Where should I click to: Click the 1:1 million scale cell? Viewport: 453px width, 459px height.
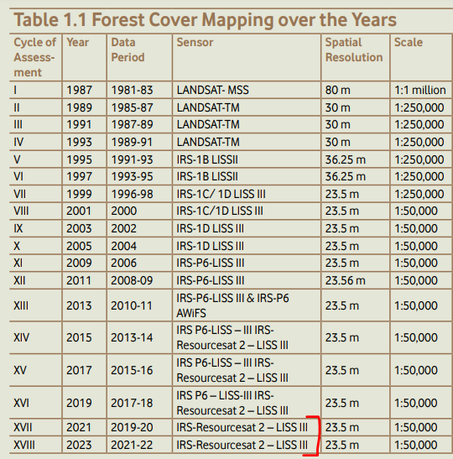tap(420, 90)
